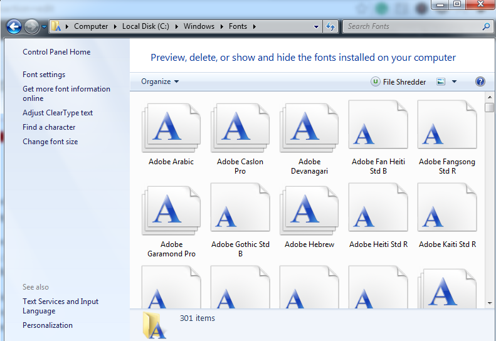Select the Adobe Devanagari font icon

click(309, 127)
